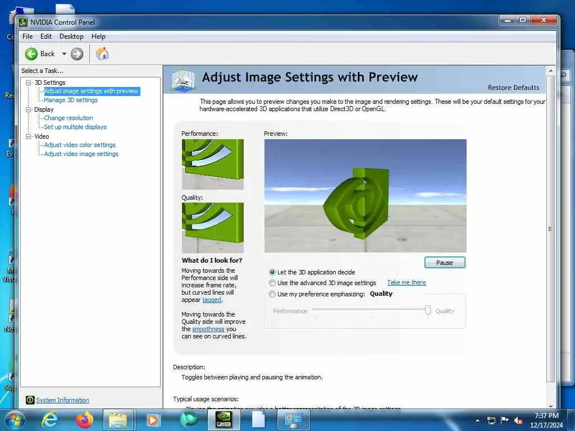This screenshot has height=431, width=575.
Task: Click Restore Defaults
Action: click(x=513, y=88)
